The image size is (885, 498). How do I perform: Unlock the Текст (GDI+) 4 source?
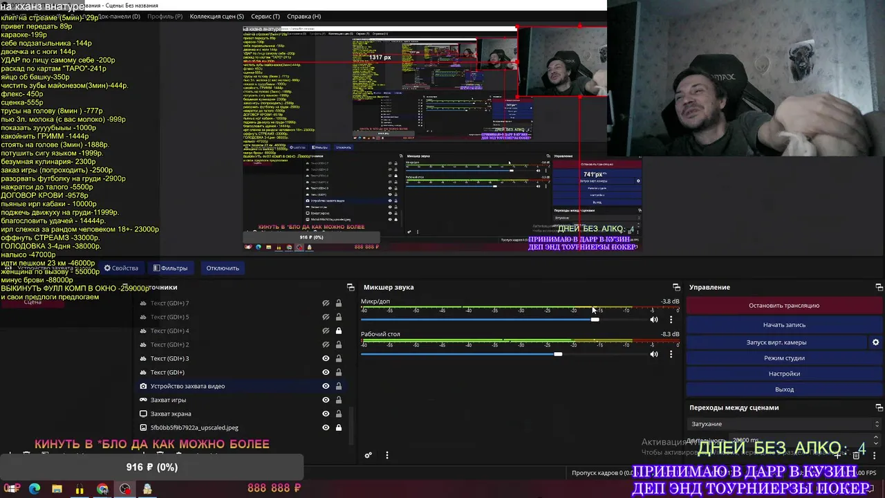(339, 331)
